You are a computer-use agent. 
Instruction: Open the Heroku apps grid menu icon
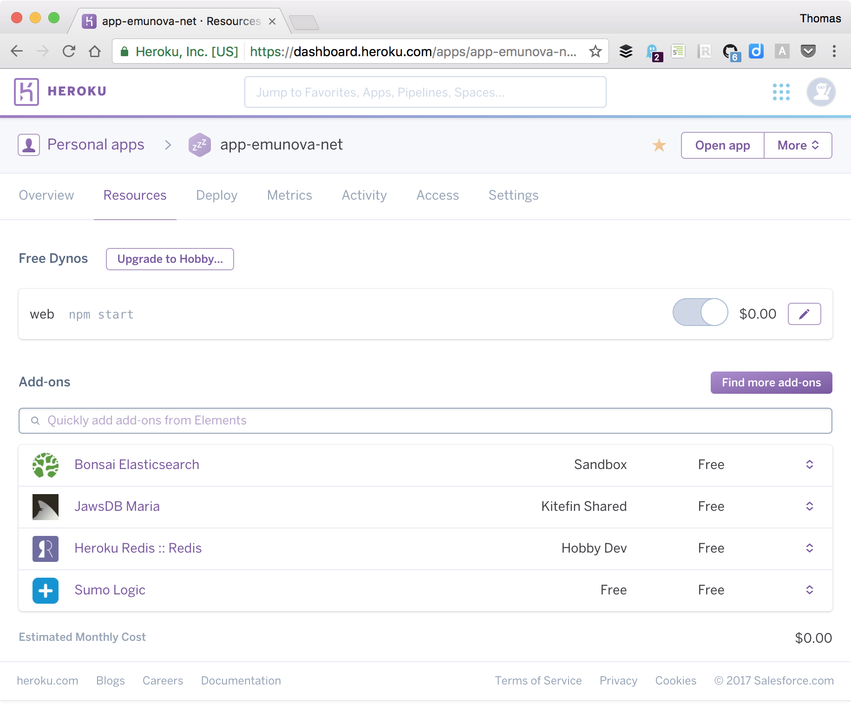[x=782, y=92]
